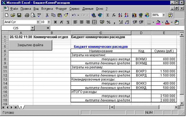Screen dimensions: 186x117
Task: Click horizontal scrollbar right arrow
Action: coord(176,107)
